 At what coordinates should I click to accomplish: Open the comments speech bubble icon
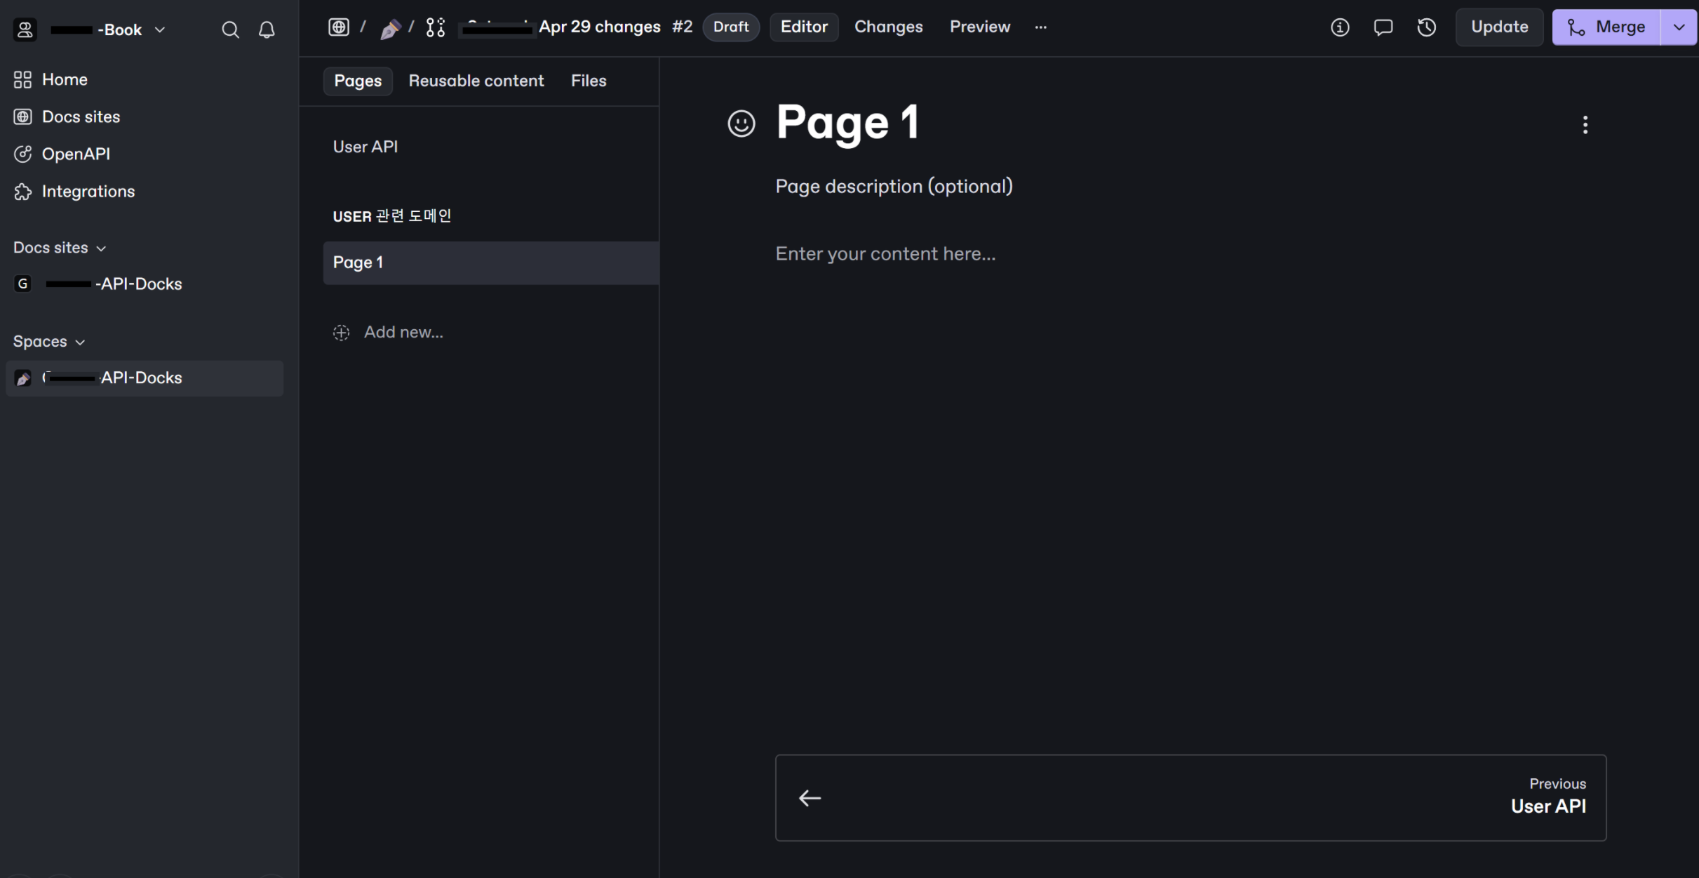click(1383, 27)
